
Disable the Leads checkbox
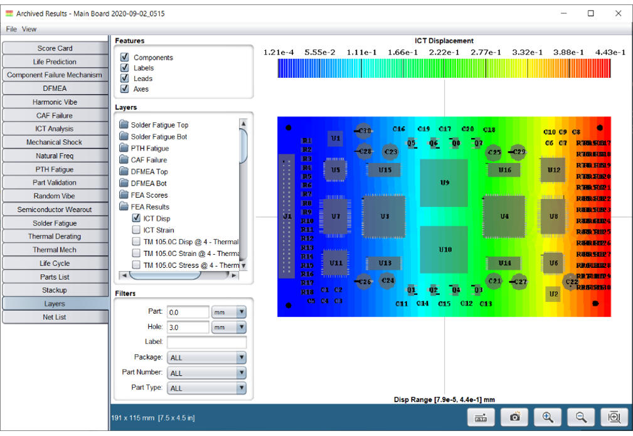click(x=124, y=78)
